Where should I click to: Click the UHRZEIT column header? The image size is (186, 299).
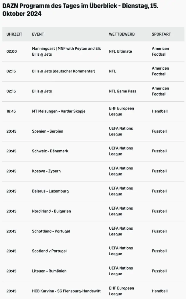pos(14,34)
